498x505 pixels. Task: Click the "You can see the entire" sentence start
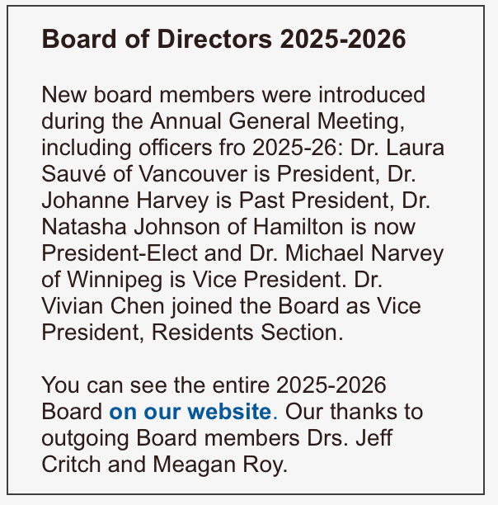(156, 385)
